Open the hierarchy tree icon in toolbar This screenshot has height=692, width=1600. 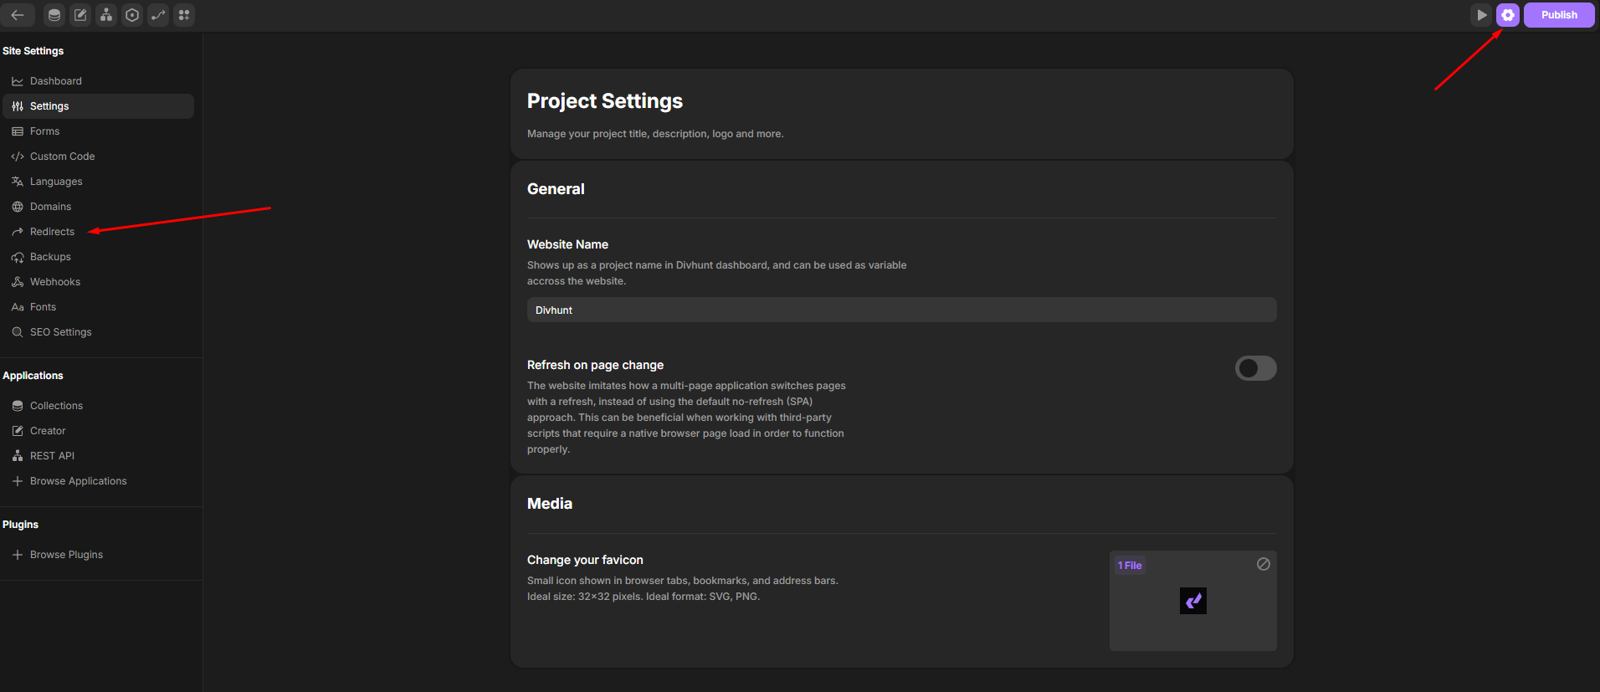point(106,15)
